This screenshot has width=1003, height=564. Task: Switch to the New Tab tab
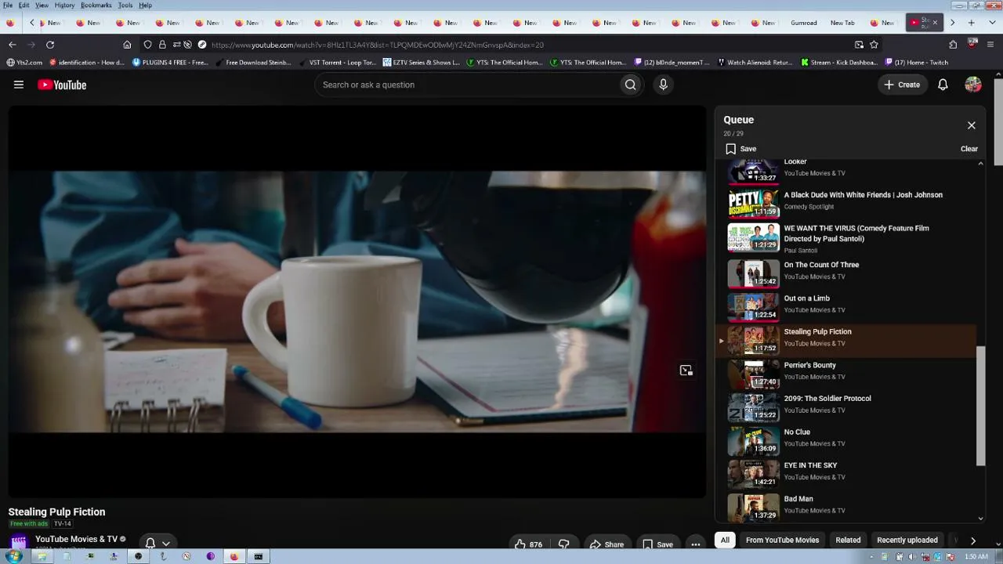pyautogui.click(x=842, y=23)
